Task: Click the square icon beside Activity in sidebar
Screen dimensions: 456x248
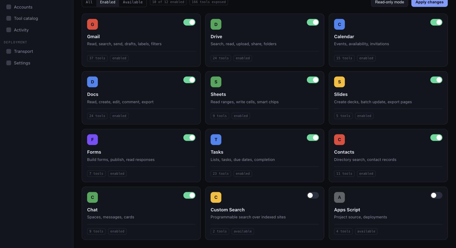Action: coord(9,30)
